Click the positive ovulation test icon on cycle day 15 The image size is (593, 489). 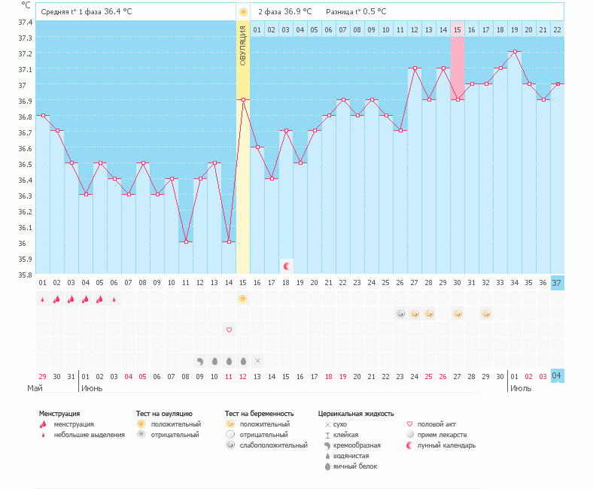(x=242, y=299)
